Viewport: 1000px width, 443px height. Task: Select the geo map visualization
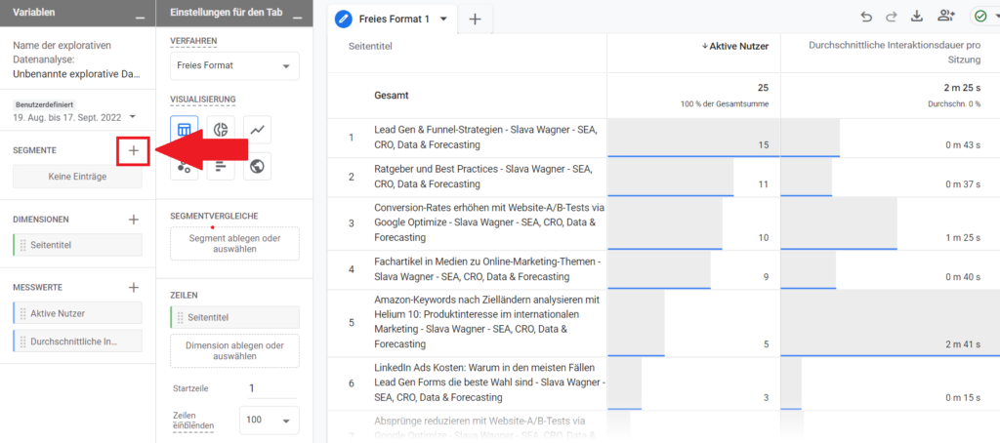click(x=258, y=166)
